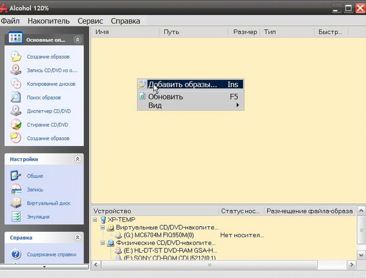Click the device list horizontal scrollbar track
The width and height of the screenshot is (366, 278).
(332, 265)
